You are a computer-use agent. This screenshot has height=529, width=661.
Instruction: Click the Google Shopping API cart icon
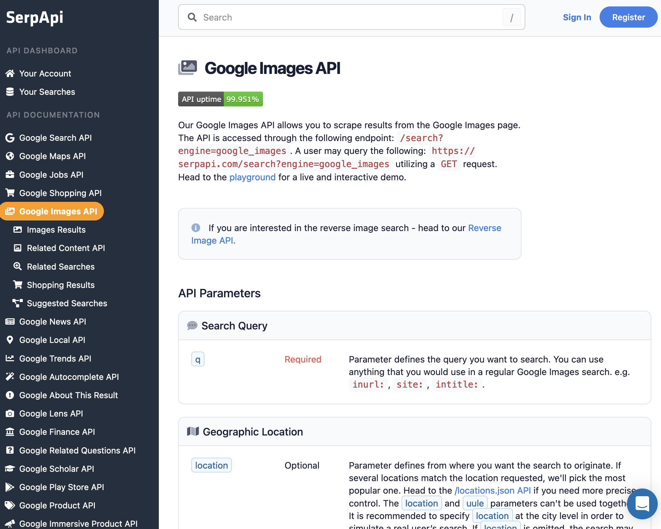coord(10,193)
